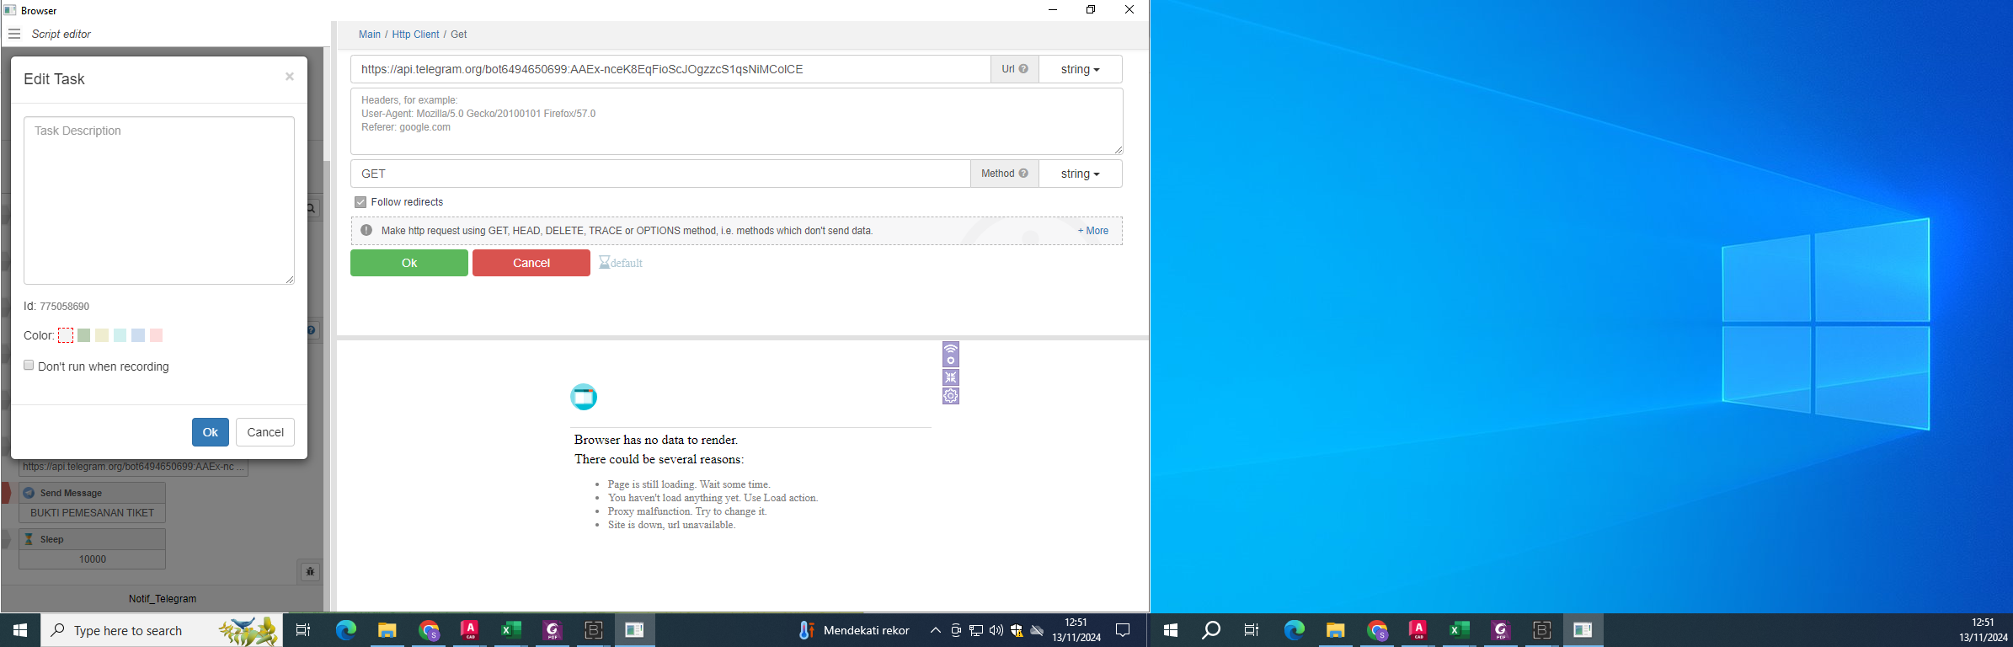Click the purple shrink arrows icon
2013x647 pixels.
pos(951,377)
